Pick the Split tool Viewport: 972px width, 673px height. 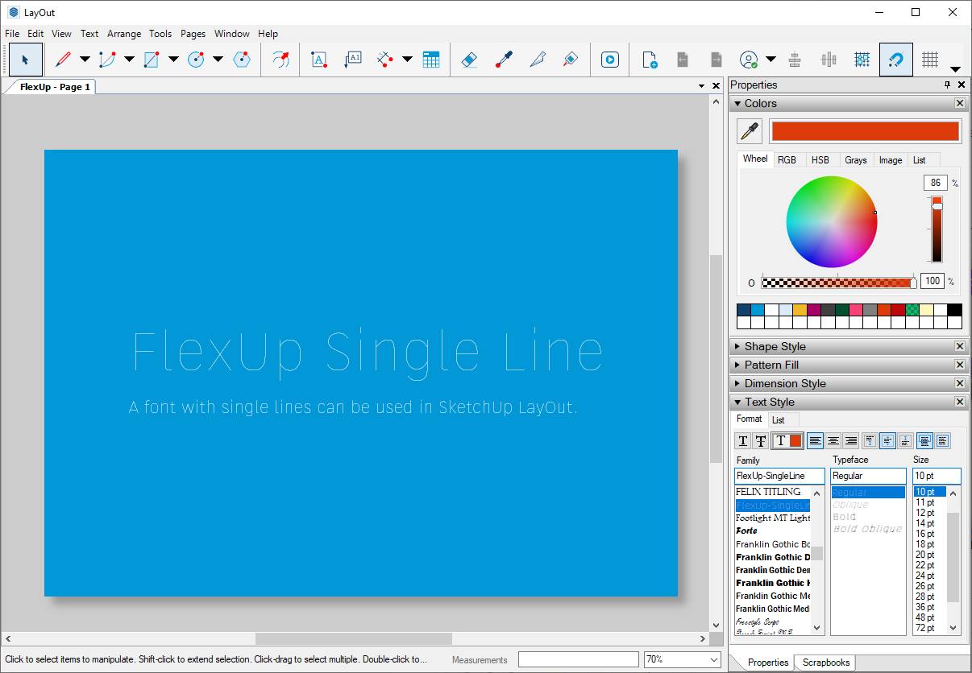[x=538, y=60]
